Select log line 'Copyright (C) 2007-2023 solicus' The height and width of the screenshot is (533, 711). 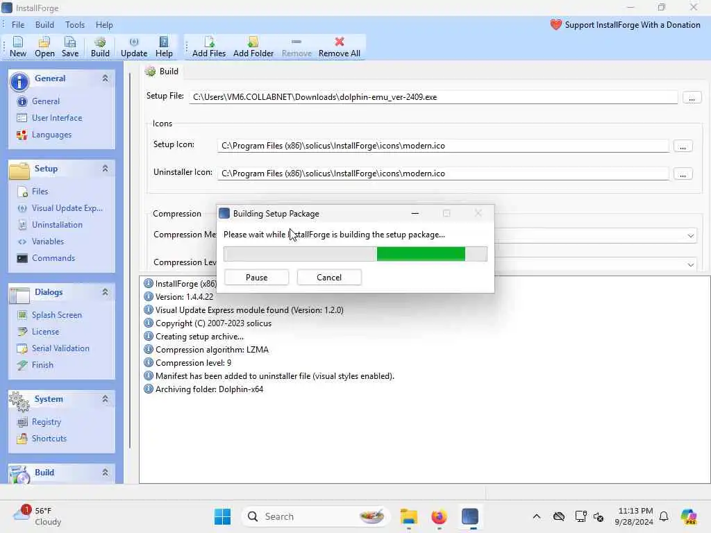pos(213,323)
